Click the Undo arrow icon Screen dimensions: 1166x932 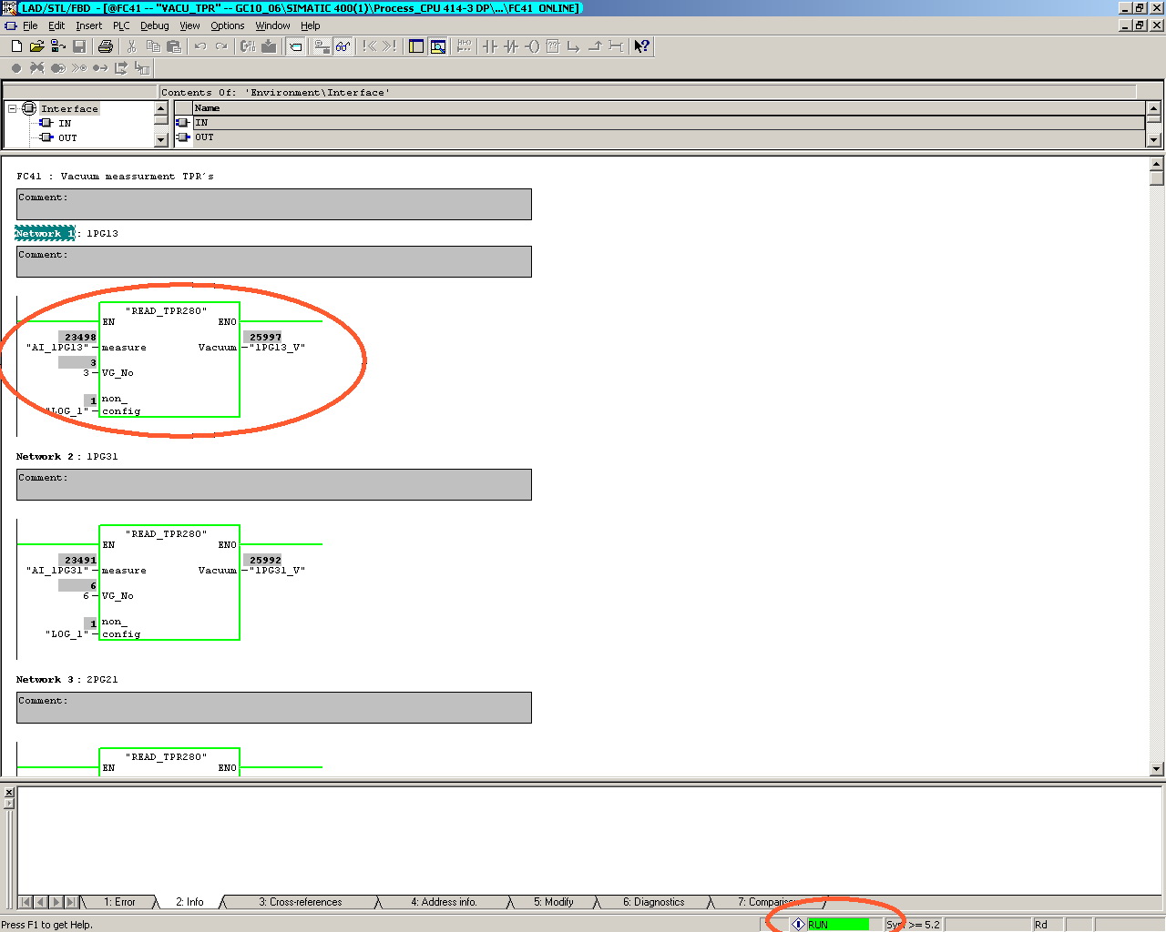tap(200, 46)
